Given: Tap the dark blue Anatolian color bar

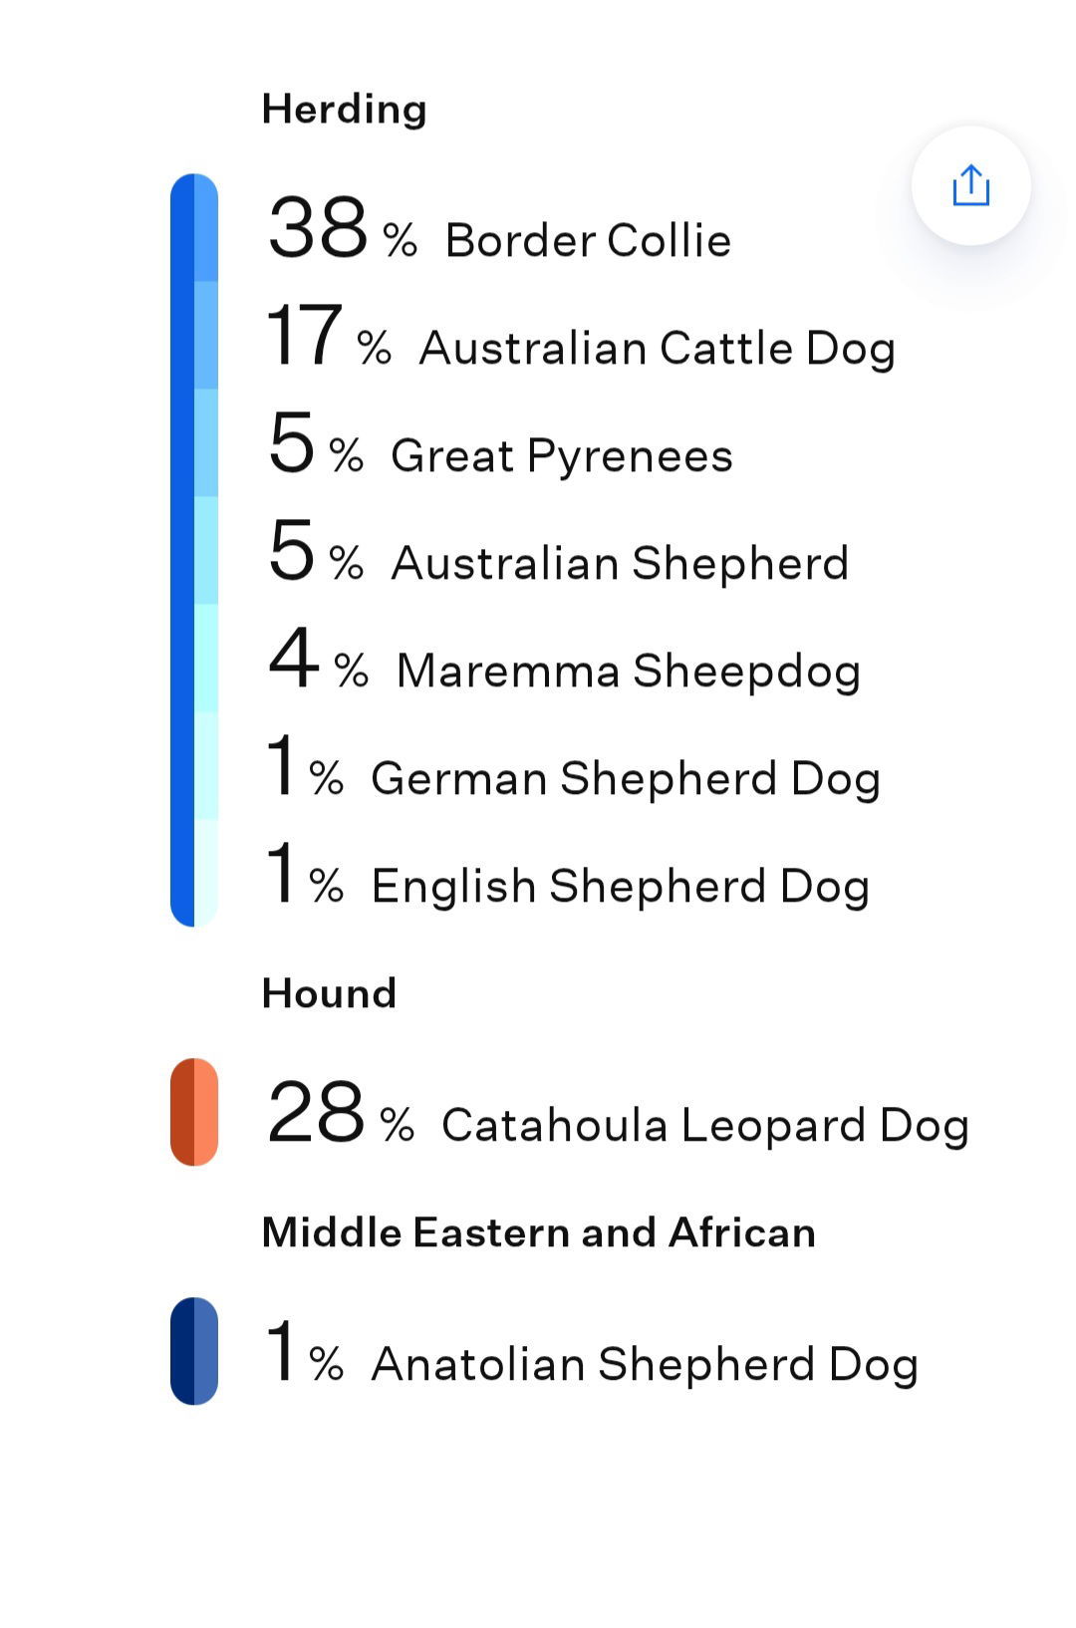Looking at the screenshot, I should click(x=194, y=1351).
